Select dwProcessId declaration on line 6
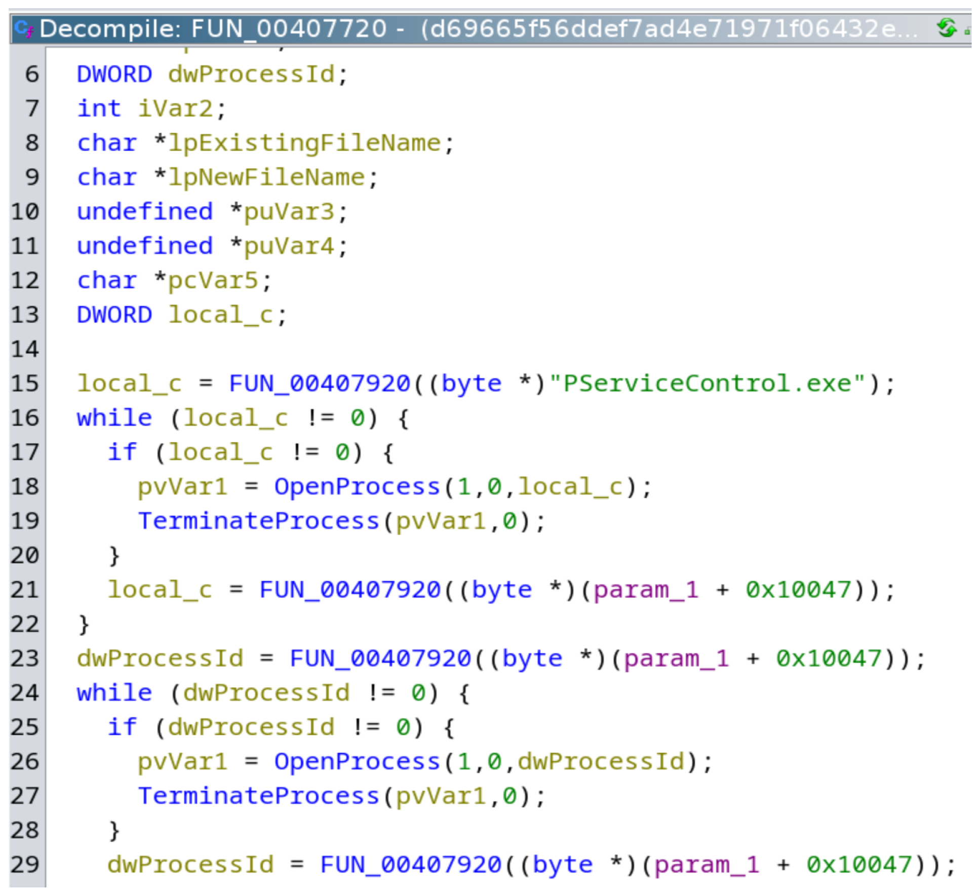The height and width of the screenshot is (896, 977). tap(251, 74)
